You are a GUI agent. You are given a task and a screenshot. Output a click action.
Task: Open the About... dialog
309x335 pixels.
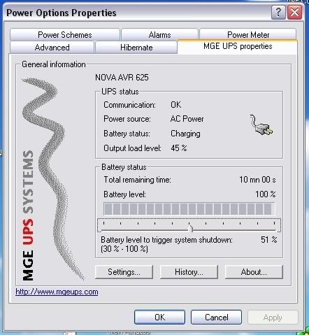pyautogui.click(x=254, y=272)
